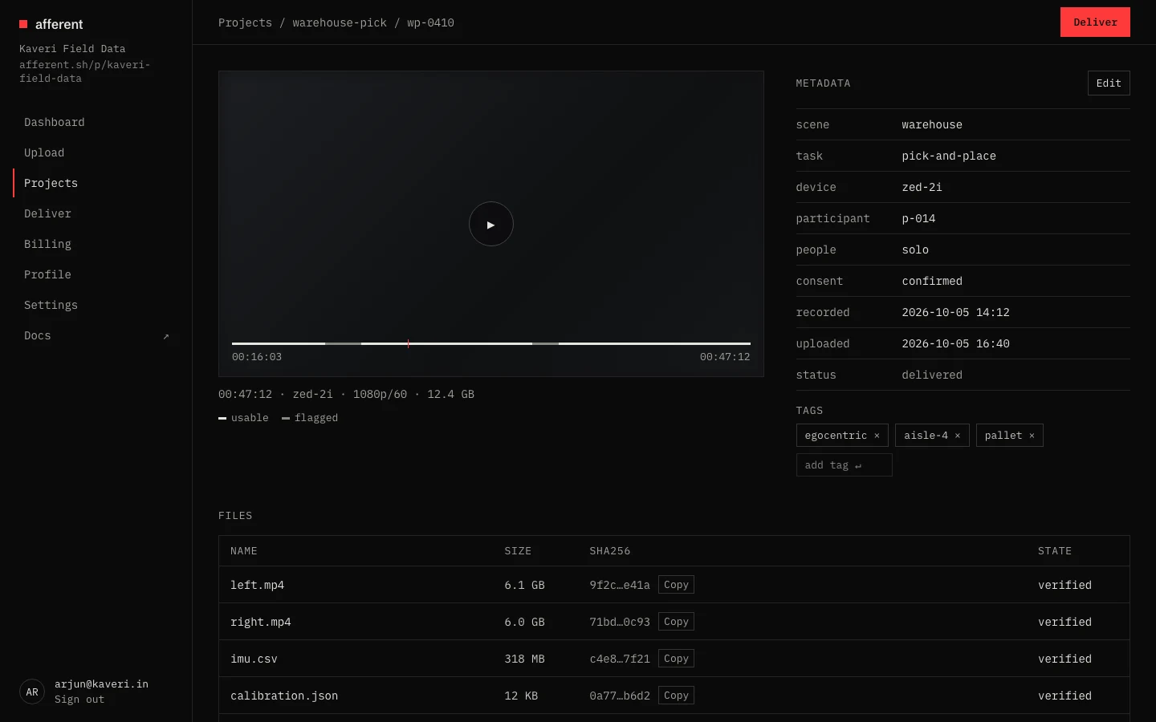Click the 318 MB size cell
This screenshot has height=722, width=1156.
coord(524,659)
